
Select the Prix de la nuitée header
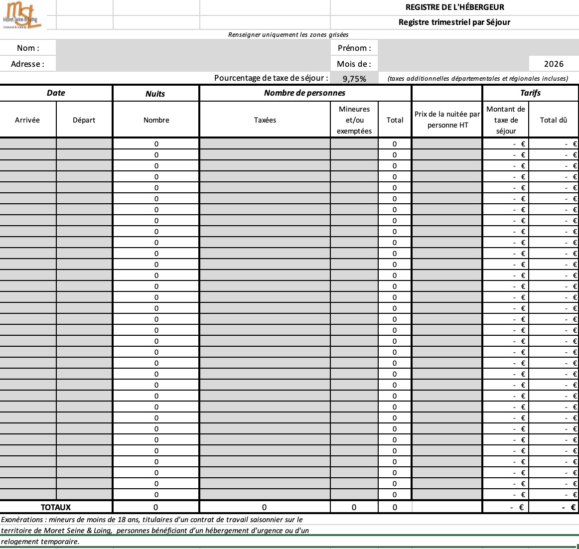447,120
